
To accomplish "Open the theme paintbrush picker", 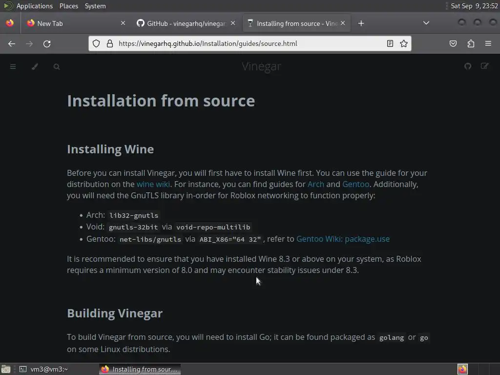I will [35, 66].
